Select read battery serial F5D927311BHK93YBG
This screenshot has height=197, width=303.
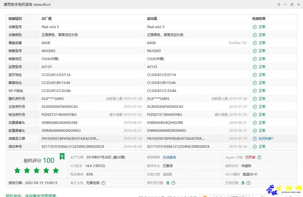point(165,115)
